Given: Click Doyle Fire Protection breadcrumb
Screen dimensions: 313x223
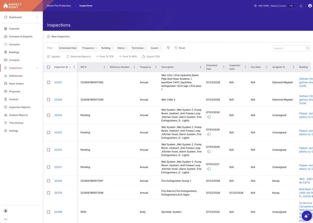Looking at the screenshot, I should click(x=59, y=6).
